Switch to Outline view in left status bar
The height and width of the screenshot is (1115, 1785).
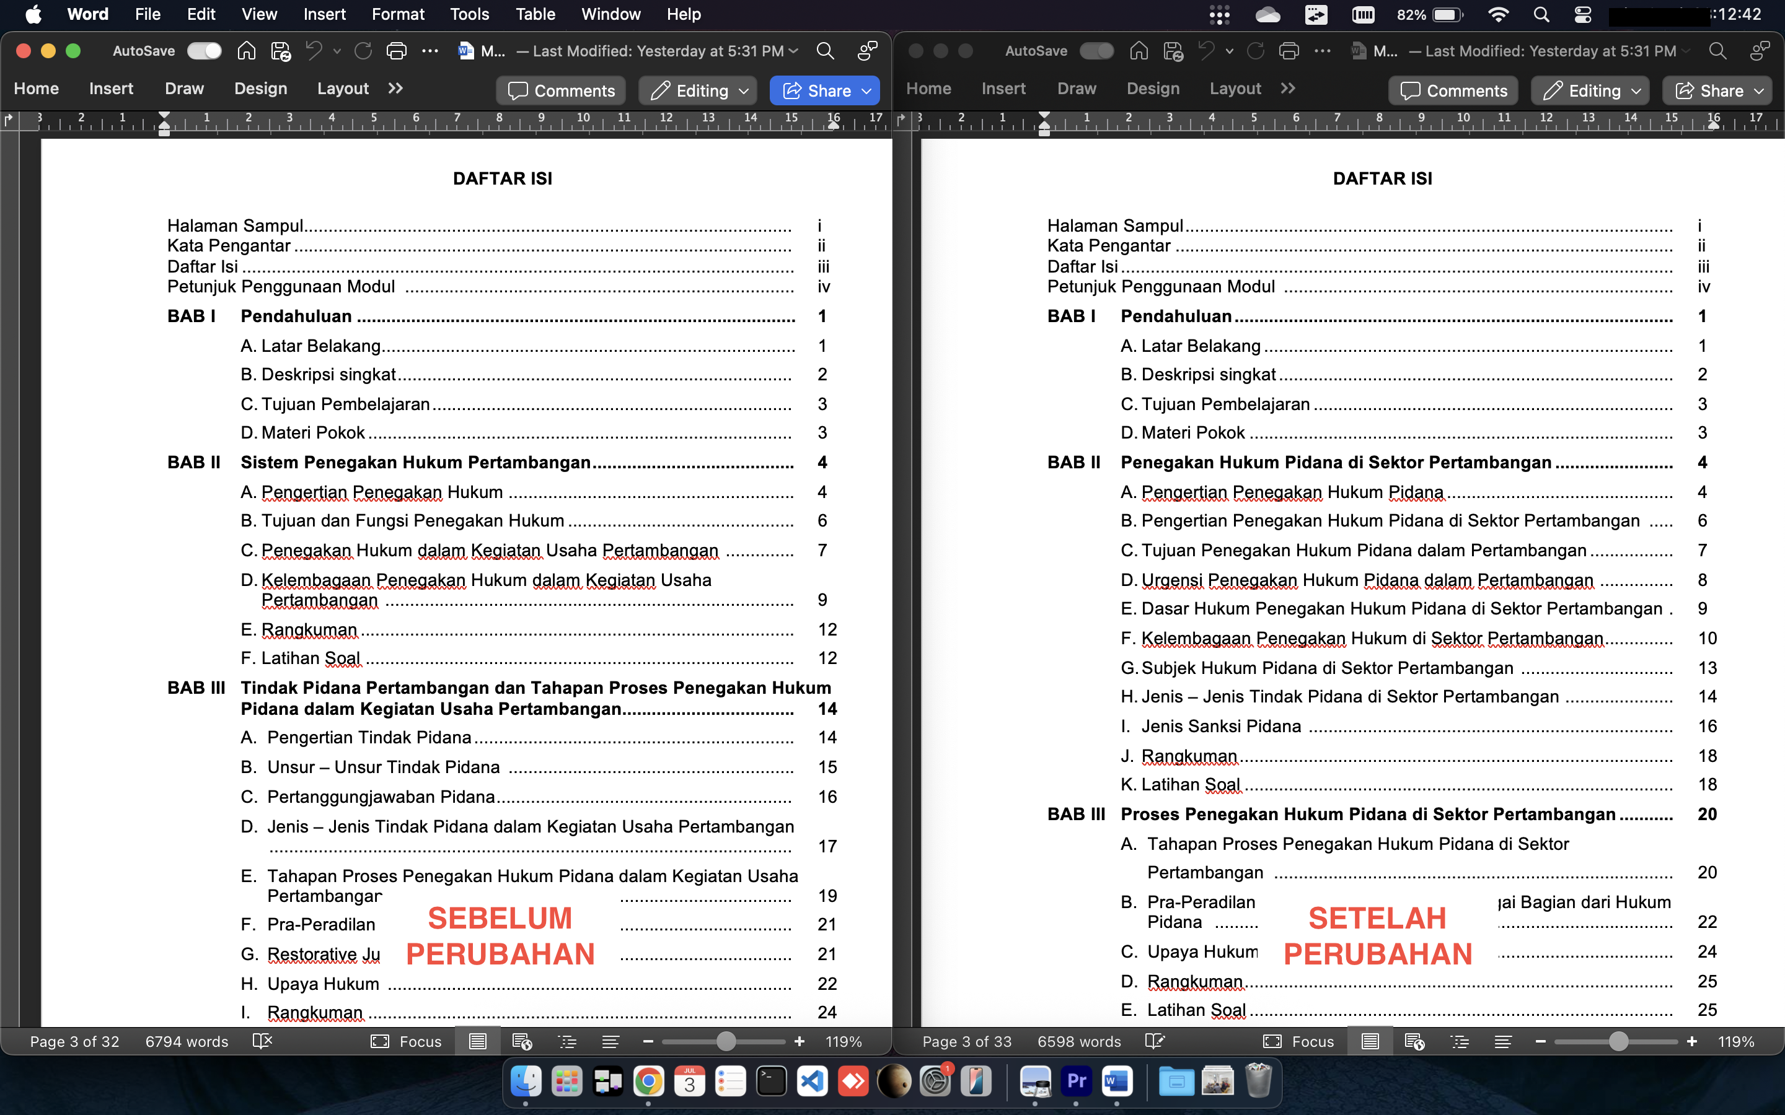point(567,1041)
